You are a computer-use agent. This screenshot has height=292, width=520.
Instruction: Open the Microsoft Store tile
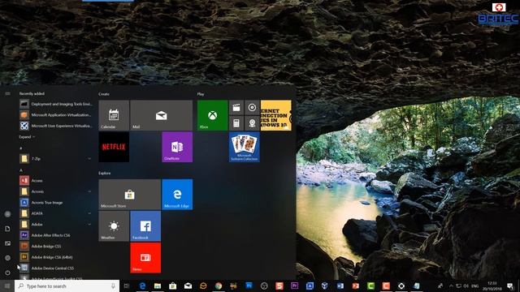(129, 195)
